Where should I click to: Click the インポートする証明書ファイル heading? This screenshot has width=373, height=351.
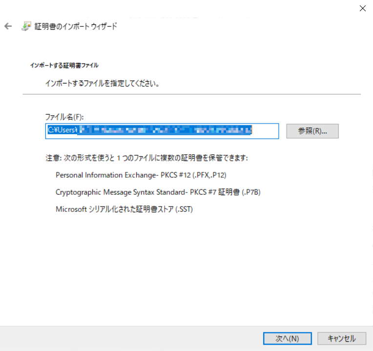[64, 65]
